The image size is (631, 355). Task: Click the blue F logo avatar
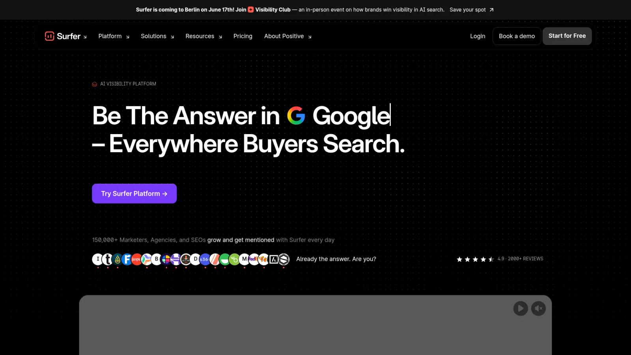127,259
